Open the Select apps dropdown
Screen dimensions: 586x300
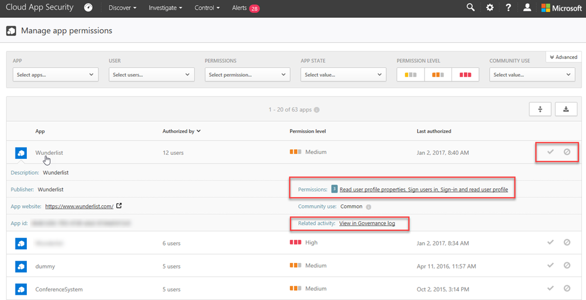56,75
